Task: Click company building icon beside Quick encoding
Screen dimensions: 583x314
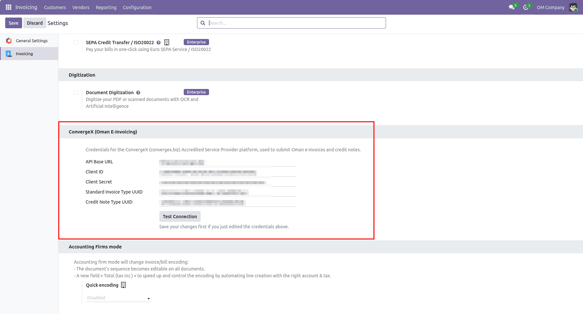Action: tap(123, 285)
